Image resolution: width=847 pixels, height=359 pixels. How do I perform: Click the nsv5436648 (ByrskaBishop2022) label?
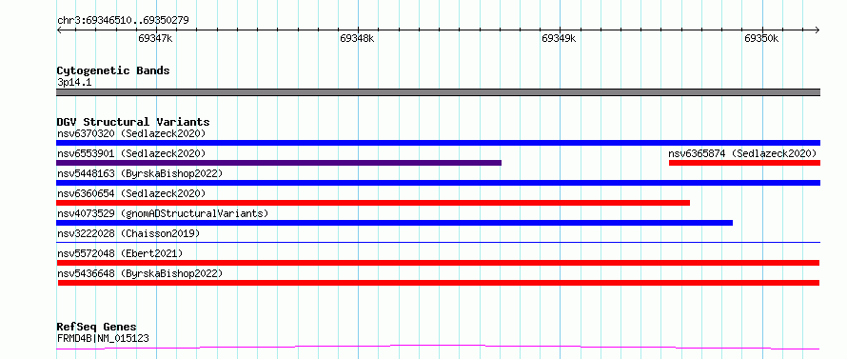140,273
